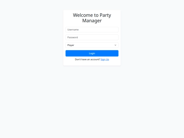This screenshot has width=184, height=138.
Task: Click the word Manager in the title
Action: pyautogui.click(x=92, y=21)
